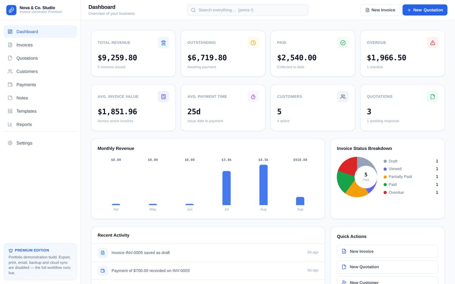Click the wallet icon beside $700.00 payment activity
The width and height of the screenshot is (455, 284).
click(x=103, y=271)
